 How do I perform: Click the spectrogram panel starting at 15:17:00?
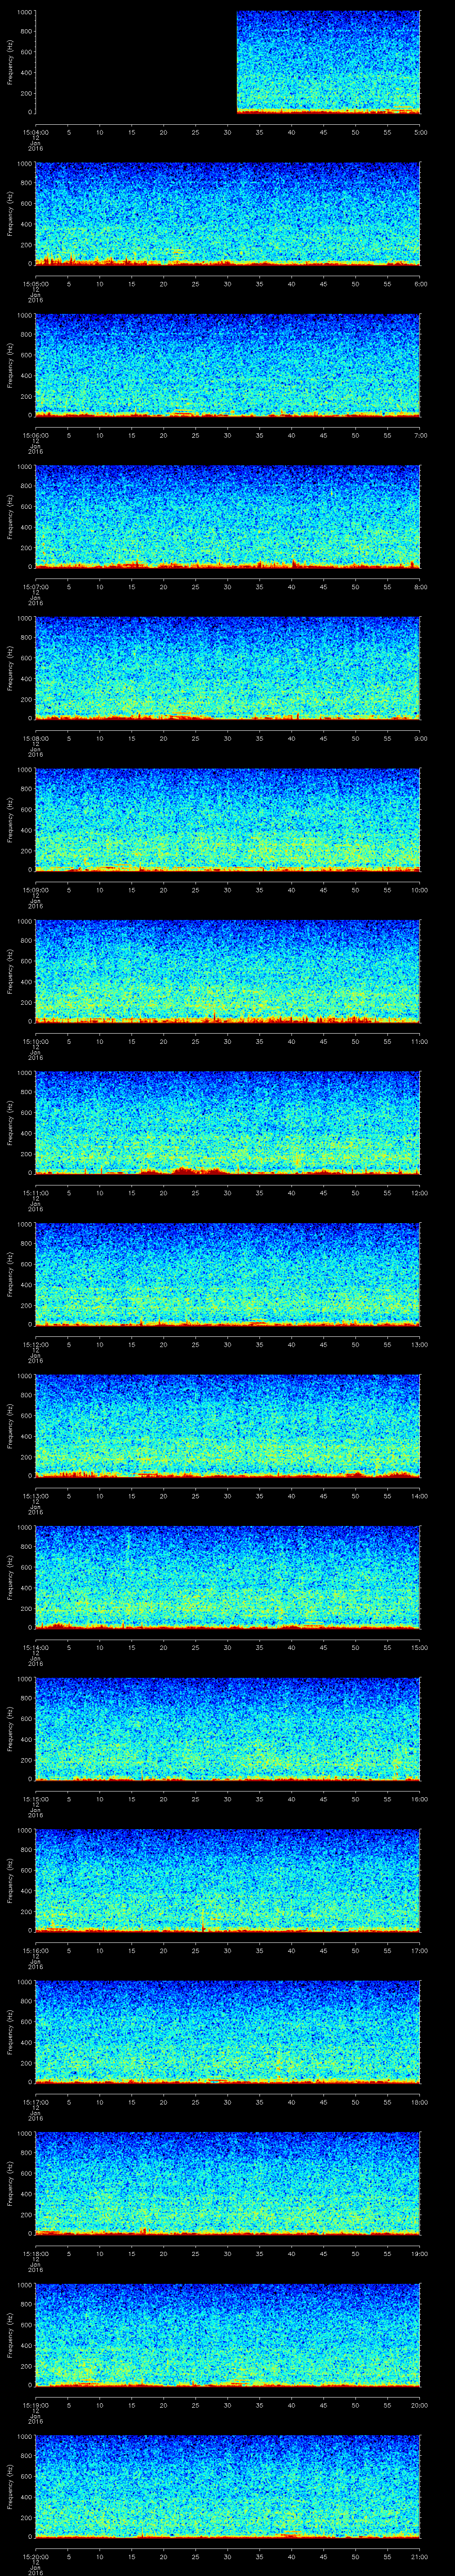coord(228,2032)
